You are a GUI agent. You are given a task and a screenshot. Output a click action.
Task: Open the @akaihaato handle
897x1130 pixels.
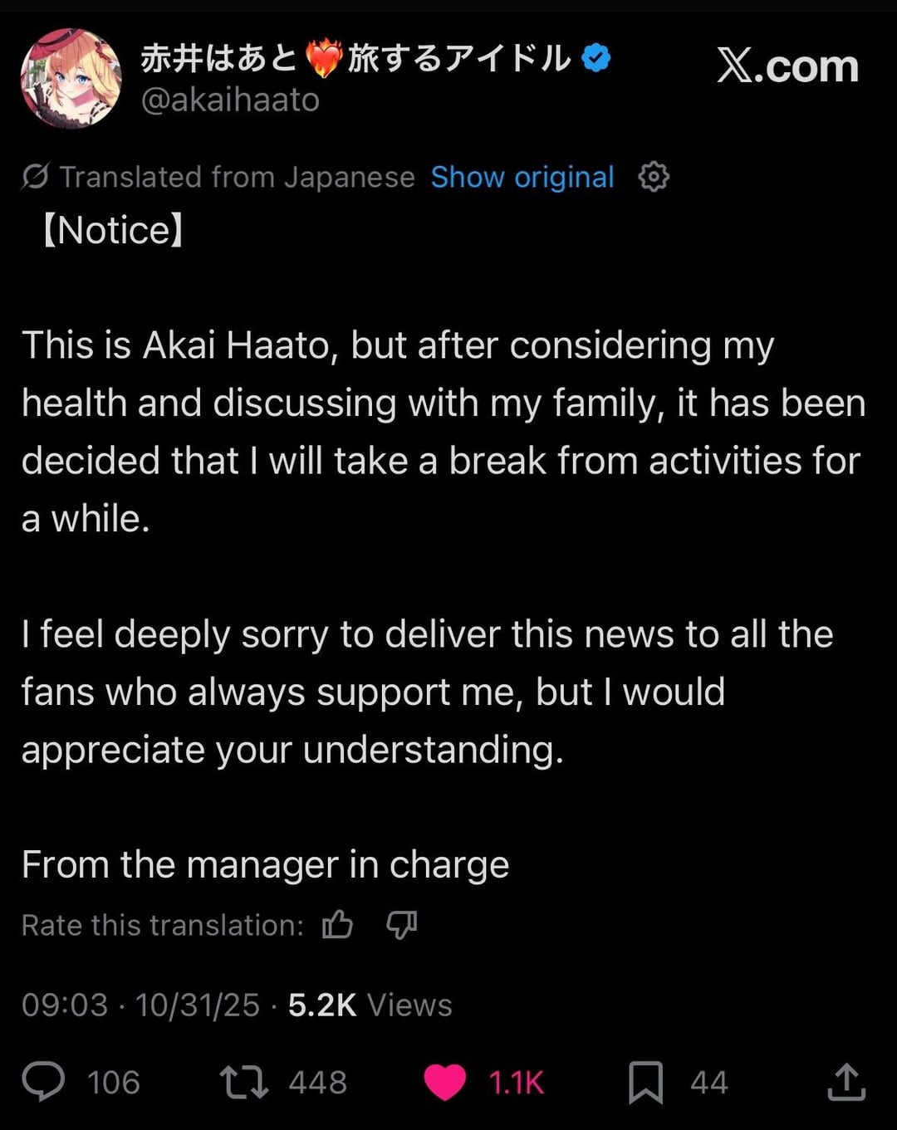(230, 100)
